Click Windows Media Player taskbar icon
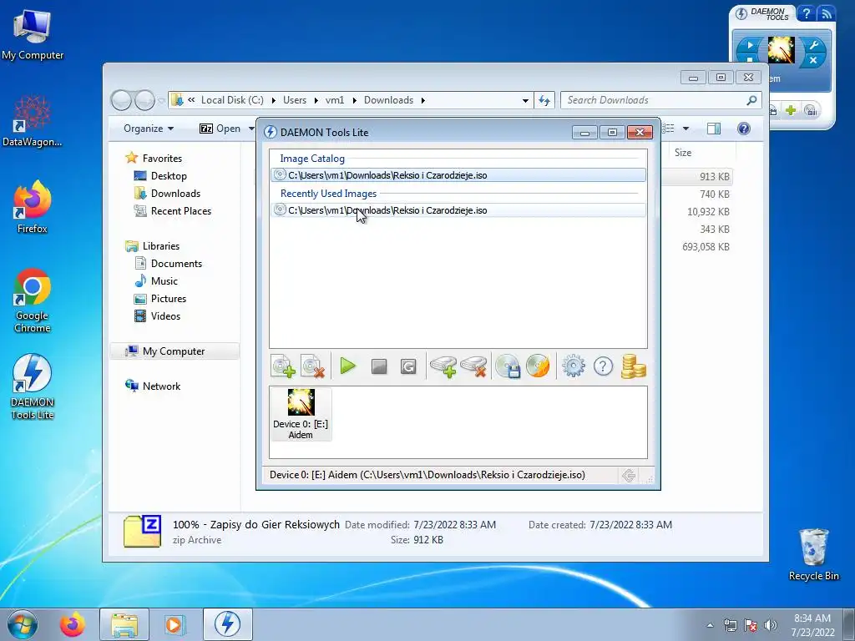This screenshot has height=641, width=855. click(x=174, y=624)
